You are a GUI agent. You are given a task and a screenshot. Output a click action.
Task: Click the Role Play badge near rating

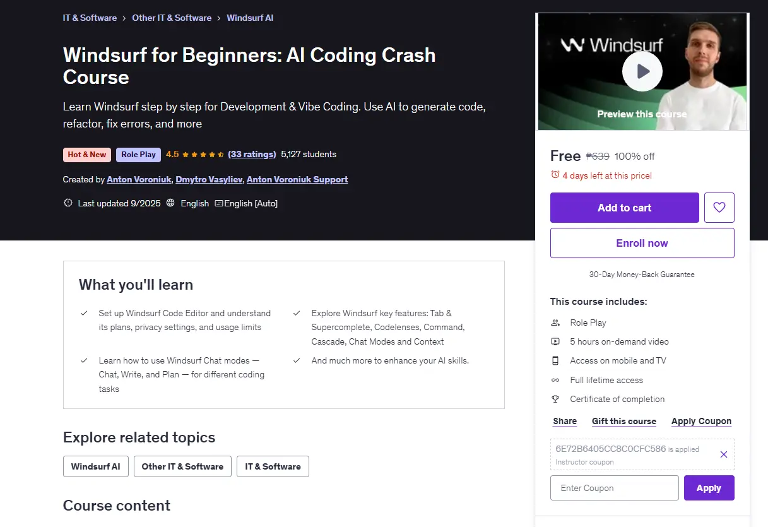pos(138,155)
